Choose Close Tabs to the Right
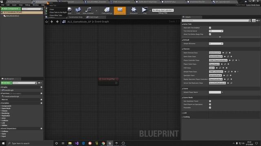The image size is (261, 146). click(x=58, y=13)
